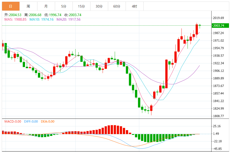Click the 1954.79 price axis label
This screenshot has width=231, height=152.
(x=218, y=48)
